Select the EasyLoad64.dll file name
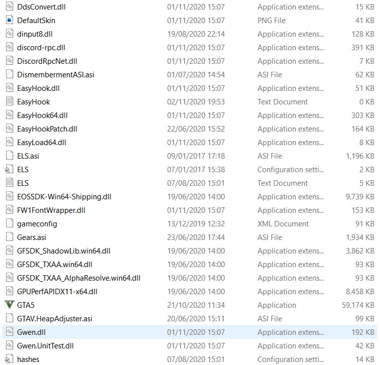The width and height of the screenshot is (380, 365). point(42,143)
